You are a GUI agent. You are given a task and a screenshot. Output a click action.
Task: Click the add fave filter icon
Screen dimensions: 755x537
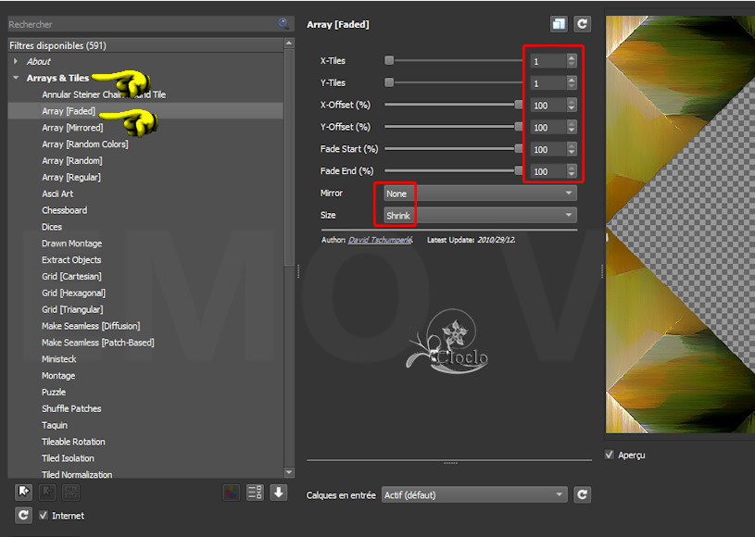pos(23,493)
